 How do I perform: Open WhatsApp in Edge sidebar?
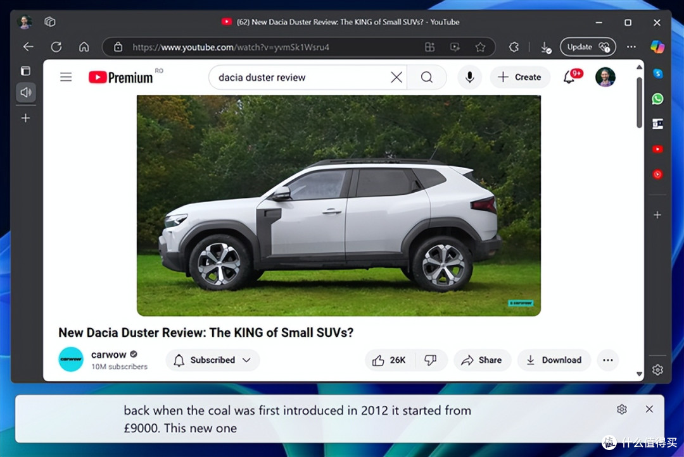click(x=658, y=99)
